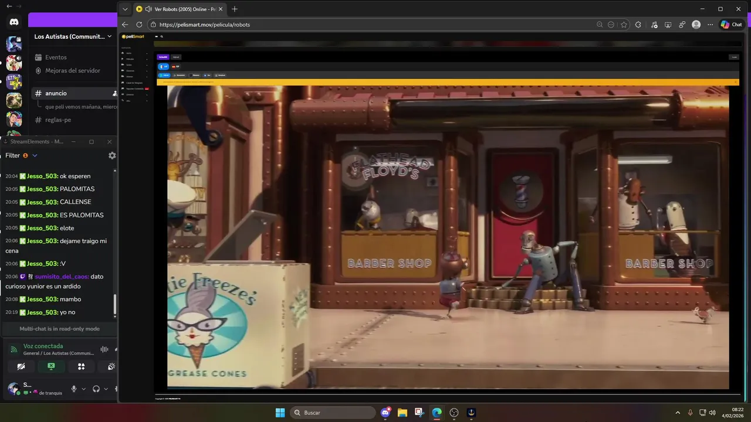
Task: Choose LAT audio language option
Action: pyautogui.click(x=164, y=67)
